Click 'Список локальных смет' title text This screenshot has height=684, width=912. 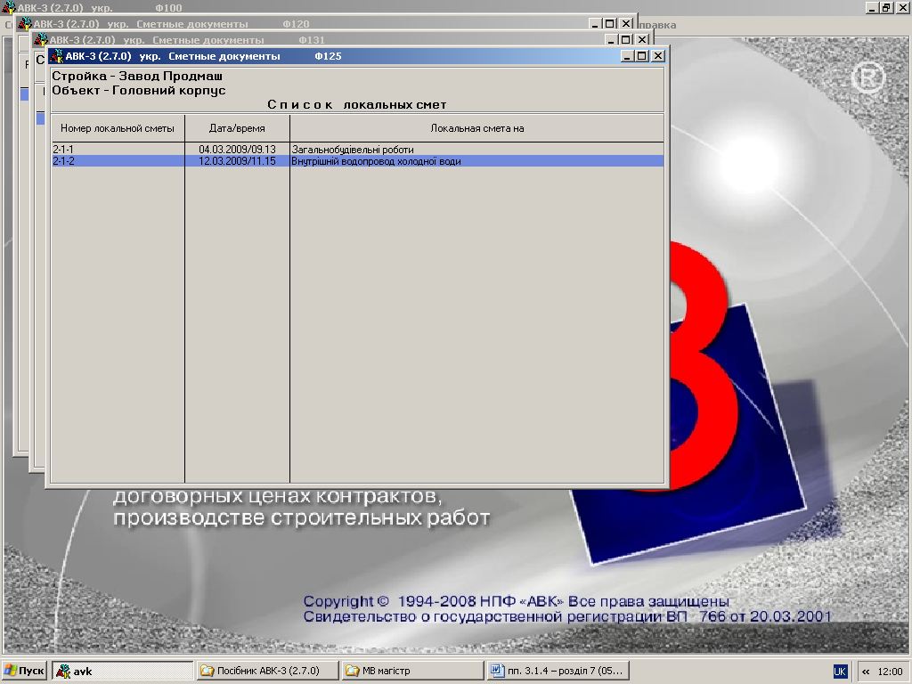click(x=357, y=105)
